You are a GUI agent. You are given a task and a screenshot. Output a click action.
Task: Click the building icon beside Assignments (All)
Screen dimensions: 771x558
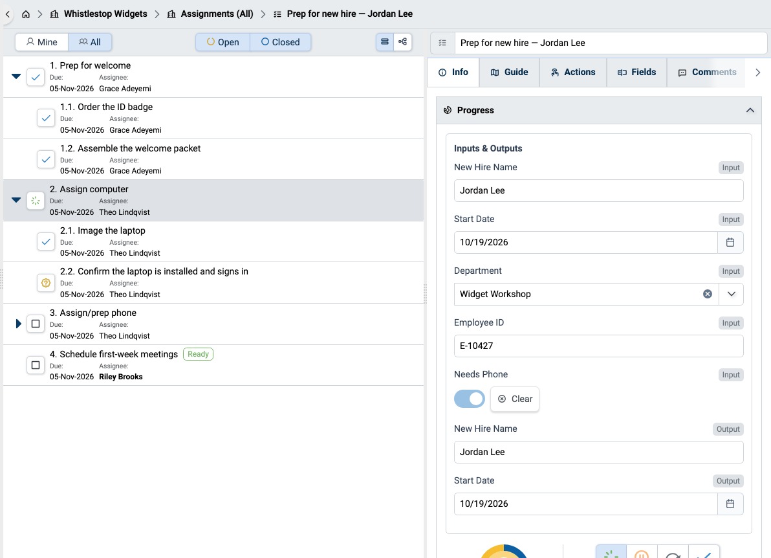coord(171,14)
